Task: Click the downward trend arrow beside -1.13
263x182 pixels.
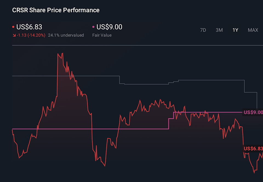Action: [x=14, y=35]
